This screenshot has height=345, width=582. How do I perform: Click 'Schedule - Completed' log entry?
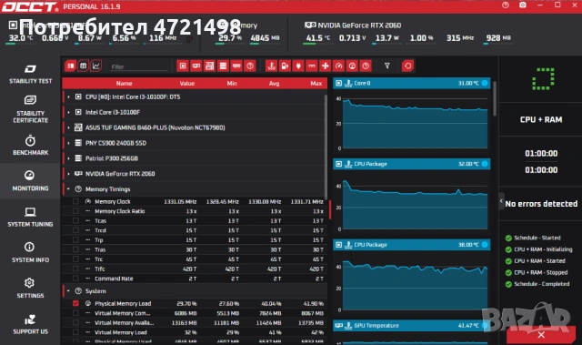click(542, 284)
